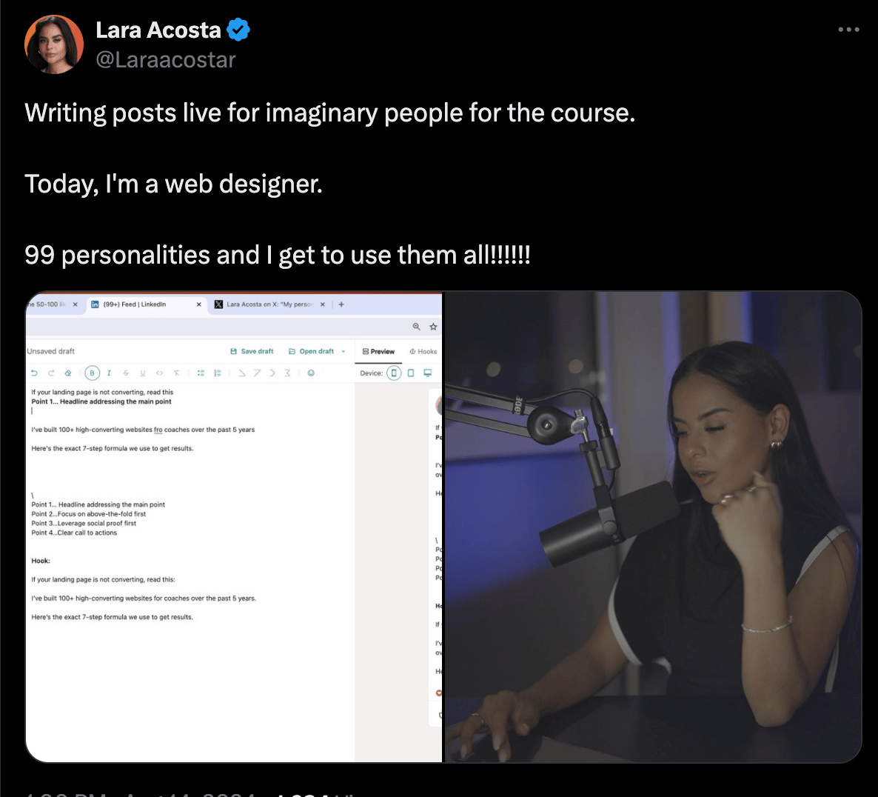Insert an emoji with the smiley icon
Screen dimensions: 878x797
click(311, 373)
